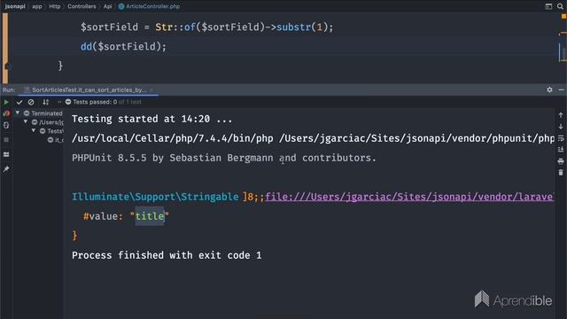The height and width of the screenshot is (319, 567).
Task: Click the Api breadcrumb
Action: [x=107, y=6]
